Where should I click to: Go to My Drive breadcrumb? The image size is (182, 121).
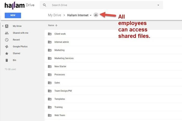coord(55,15)
